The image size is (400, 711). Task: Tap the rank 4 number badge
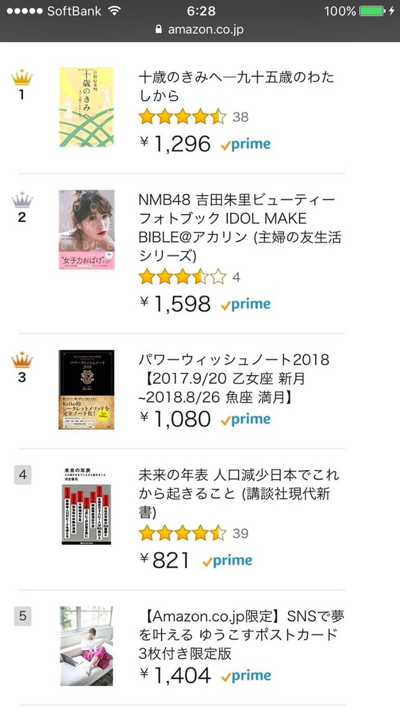click(23, 475)
